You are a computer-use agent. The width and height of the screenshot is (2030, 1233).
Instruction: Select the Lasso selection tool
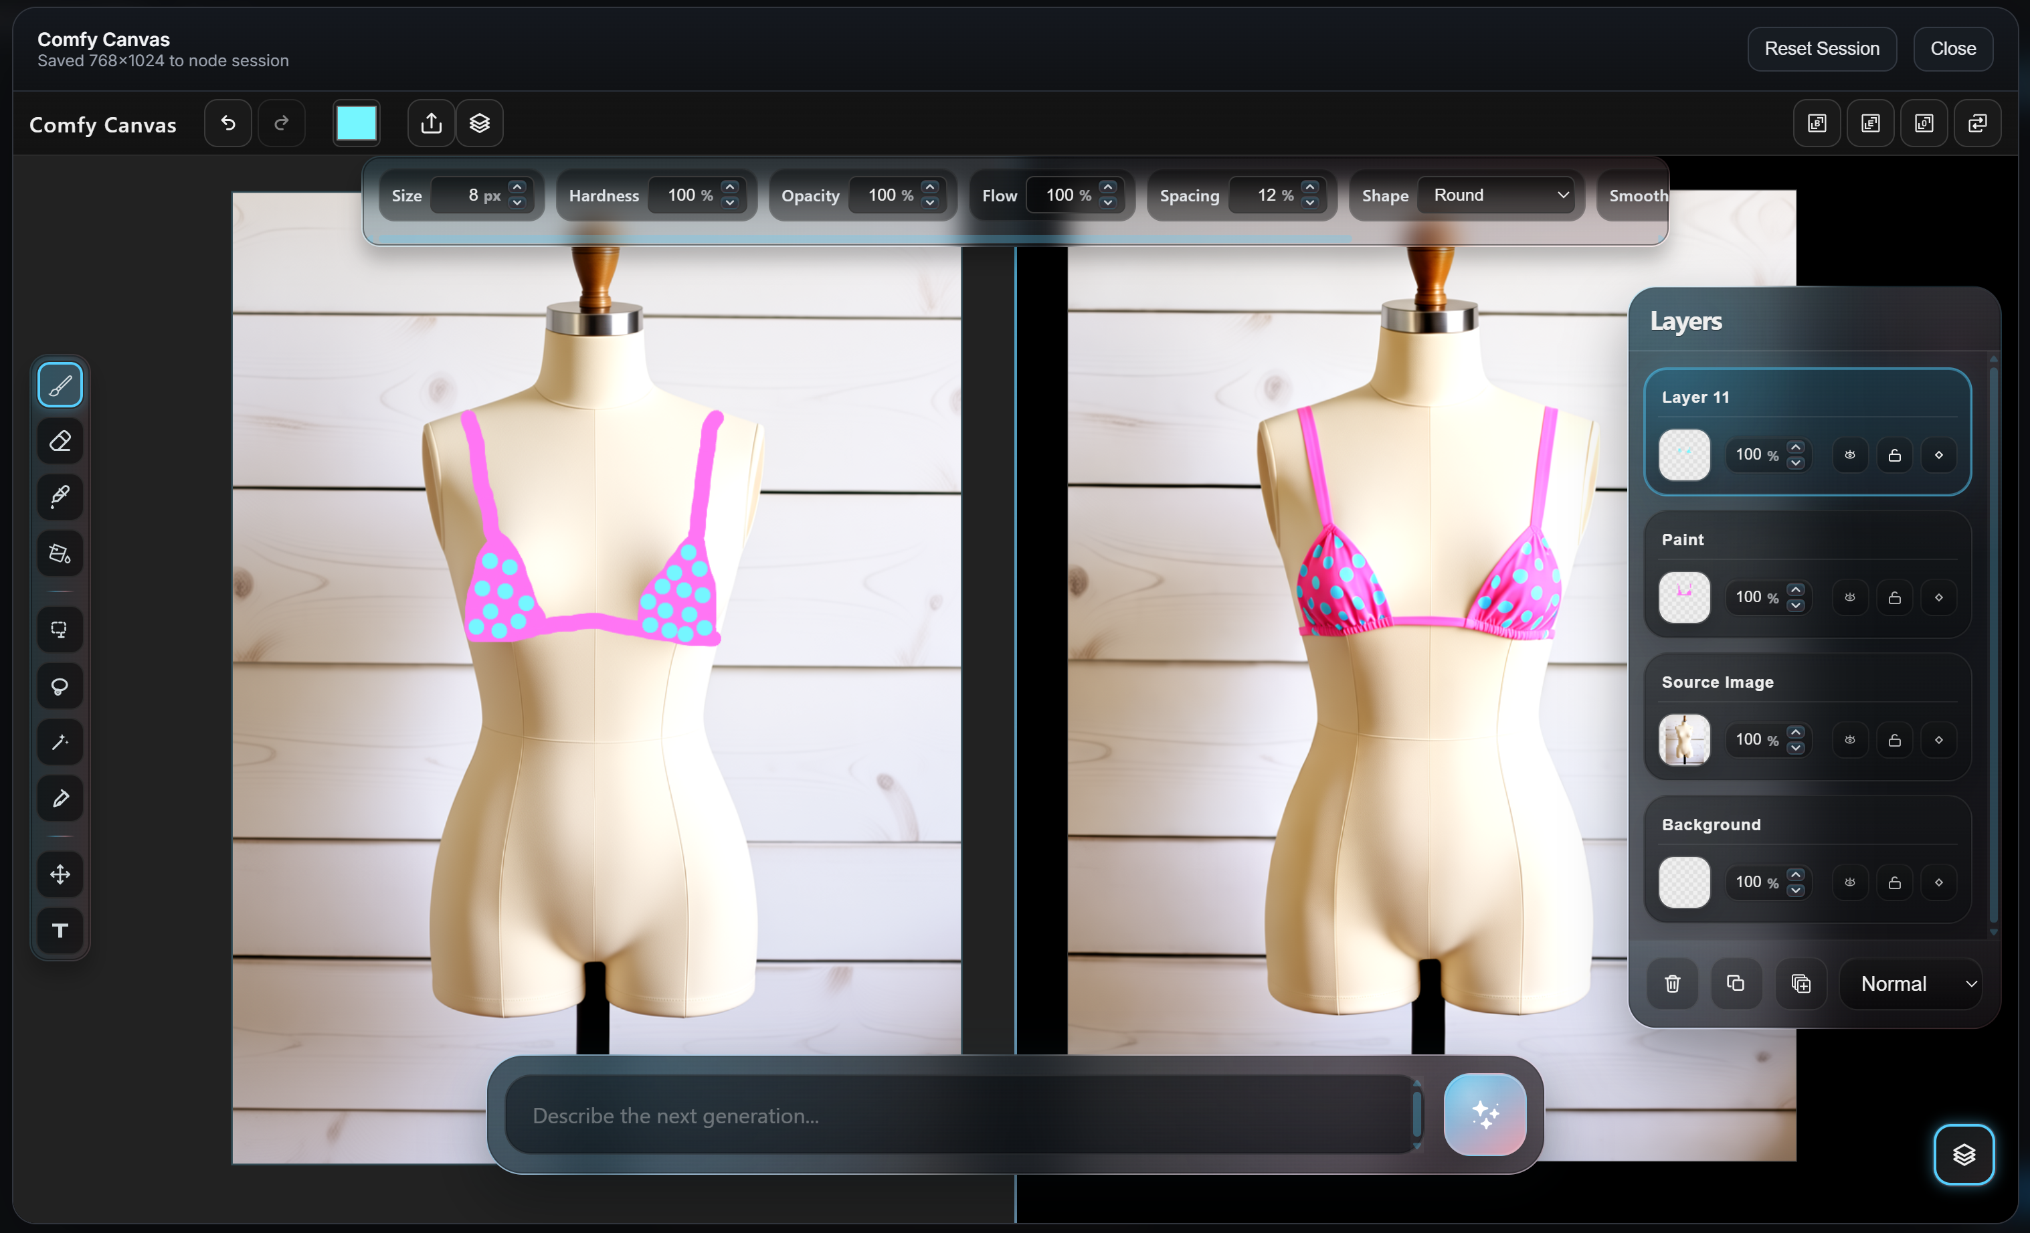(x=60, y=686)
